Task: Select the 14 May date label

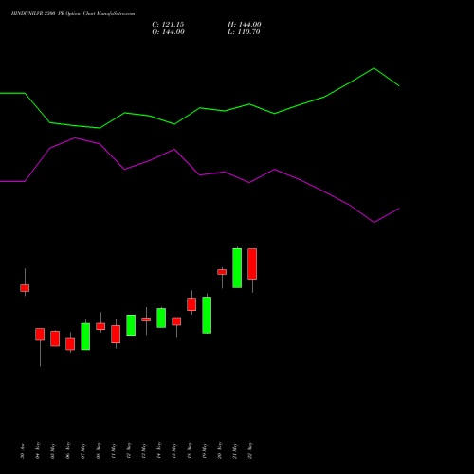Action: [x=159, y=450]
